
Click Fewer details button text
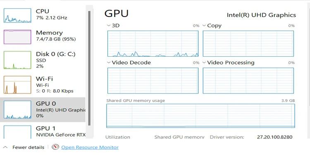click(28, 147)
